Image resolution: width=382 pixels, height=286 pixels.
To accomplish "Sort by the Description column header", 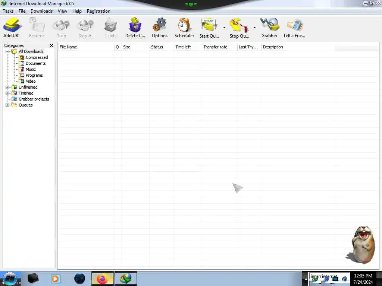I will click(298, 47).
